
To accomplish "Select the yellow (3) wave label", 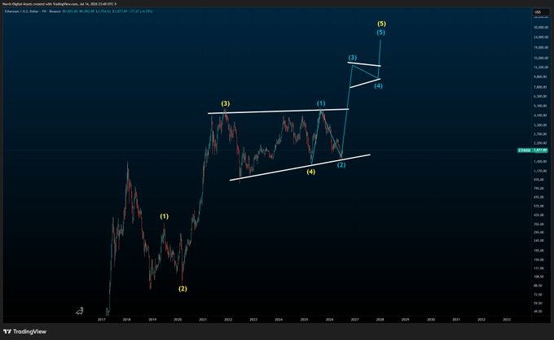I will click(226, 103).
